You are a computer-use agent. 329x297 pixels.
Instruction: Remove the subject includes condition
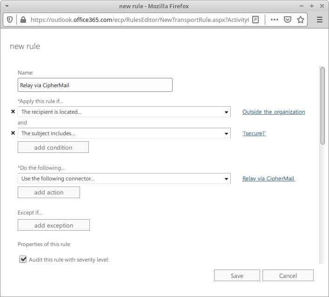[x=13, y=133]
